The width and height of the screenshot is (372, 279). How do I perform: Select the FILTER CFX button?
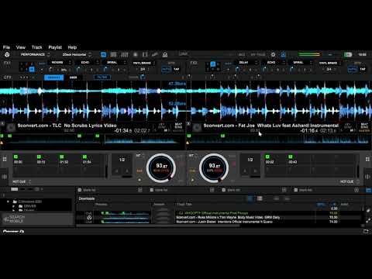(x=102, y=77)
